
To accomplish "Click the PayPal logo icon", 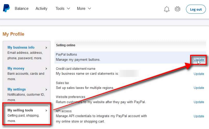I will pyautogui.click(x=6, y=9).
